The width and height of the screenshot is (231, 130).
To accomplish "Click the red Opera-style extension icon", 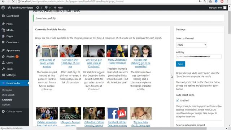I will (222, 1).
